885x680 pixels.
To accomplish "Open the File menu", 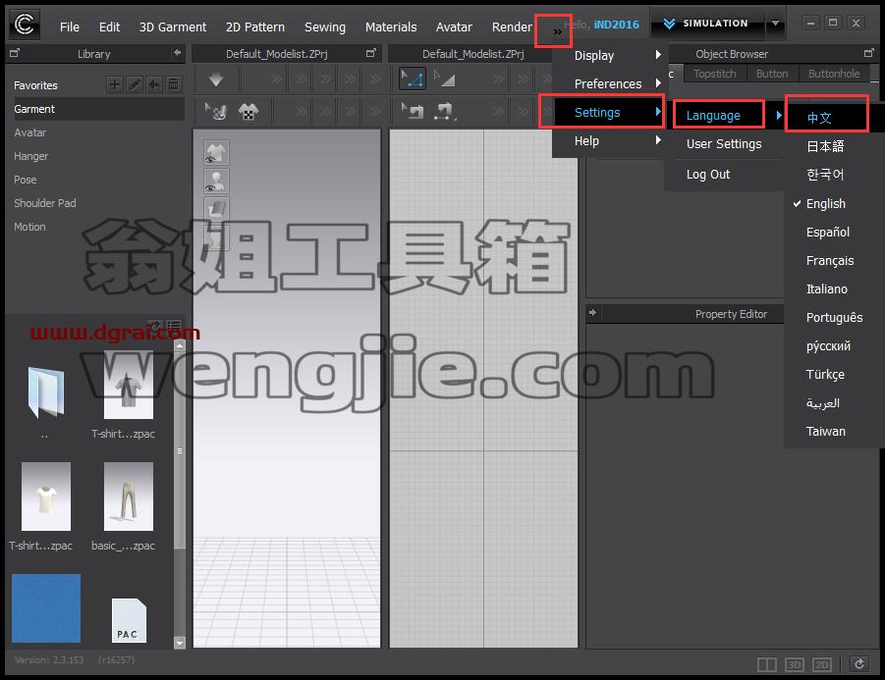I will (x=70, y=27).
